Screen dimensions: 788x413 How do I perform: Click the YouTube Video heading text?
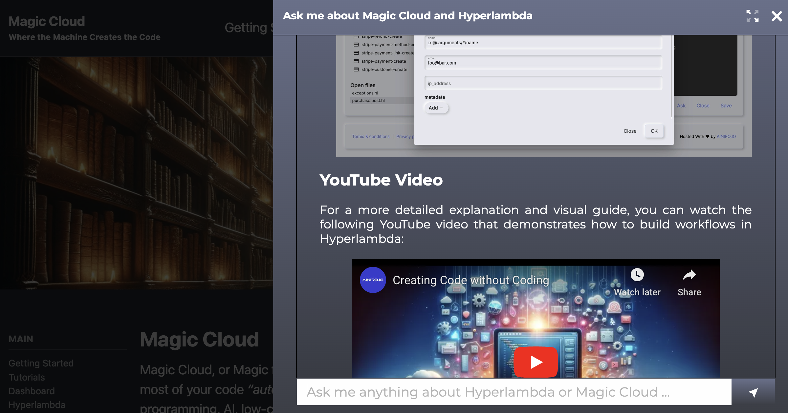[x=381, y=180]
